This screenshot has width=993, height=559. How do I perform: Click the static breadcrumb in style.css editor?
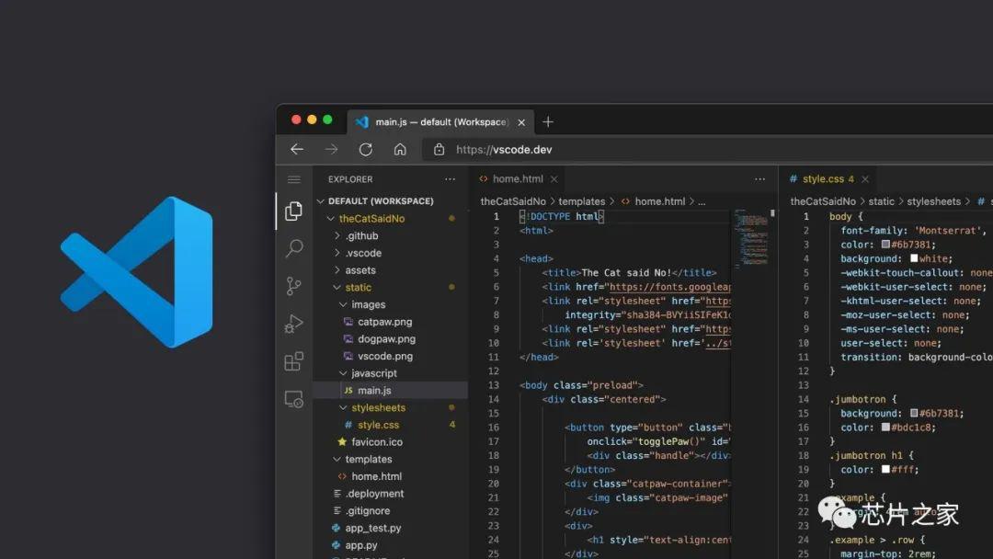point(881,201)
